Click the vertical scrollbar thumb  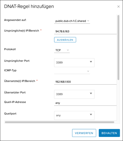click(118, 47)
